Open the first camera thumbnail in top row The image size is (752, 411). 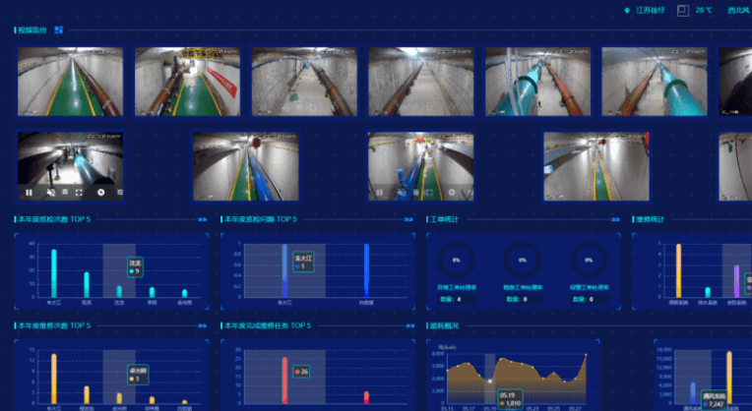tap(70, 82)
